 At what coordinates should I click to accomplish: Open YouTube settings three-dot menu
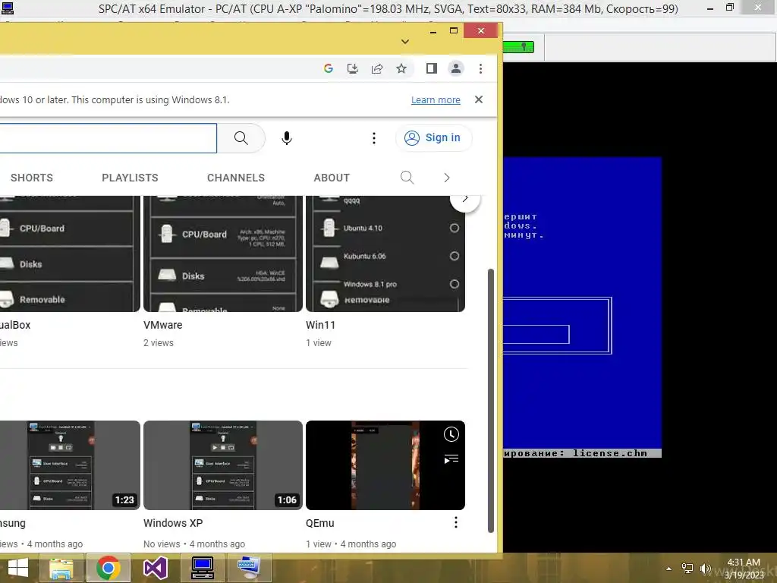click(374, 138)
